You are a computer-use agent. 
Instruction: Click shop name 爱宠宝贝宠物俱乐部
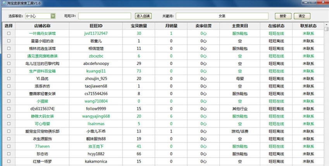click(x=42, y=132)
